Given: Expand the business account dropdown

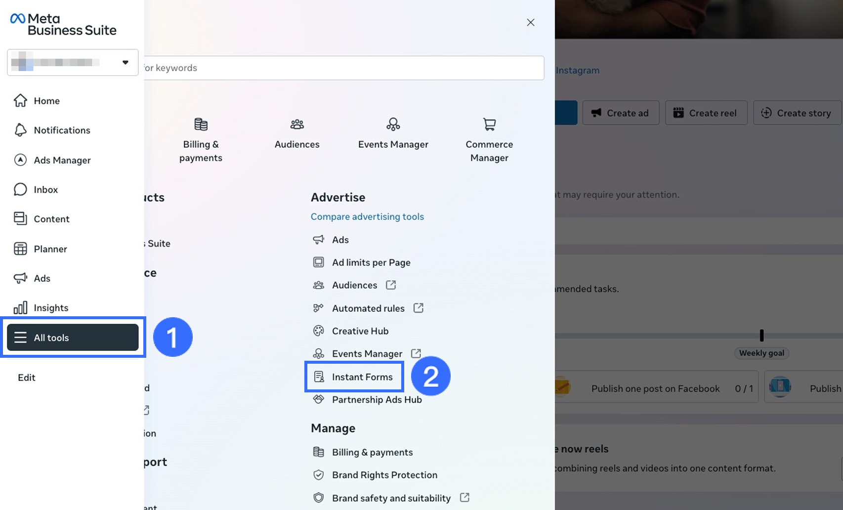Looking at the screenshot, I should pos(125,62).
